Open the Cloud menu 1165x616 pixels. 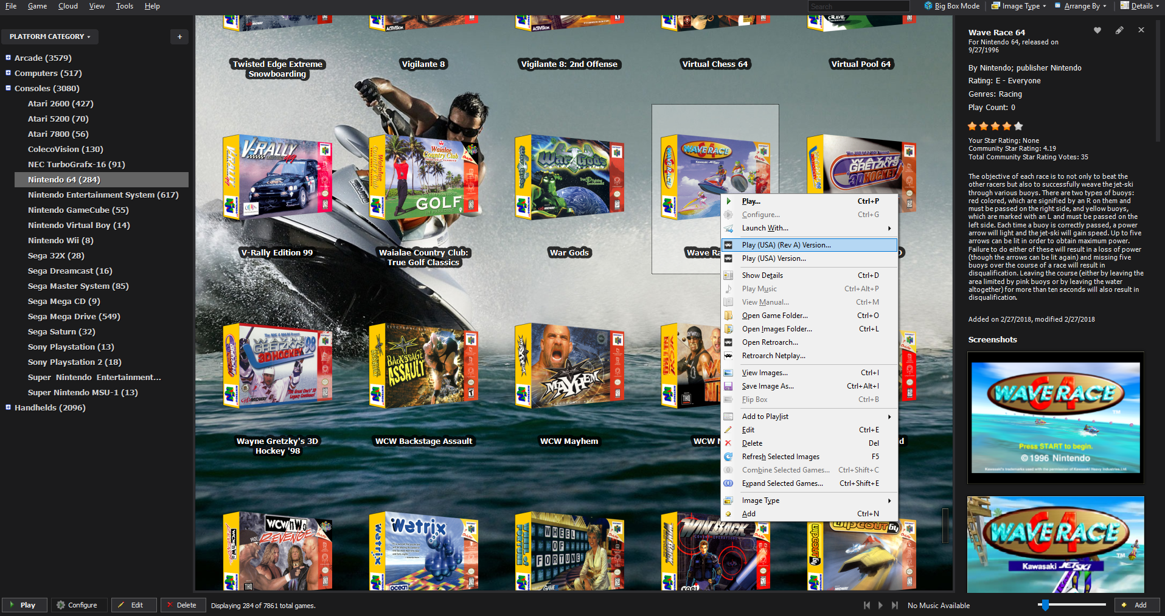(68, 6)
